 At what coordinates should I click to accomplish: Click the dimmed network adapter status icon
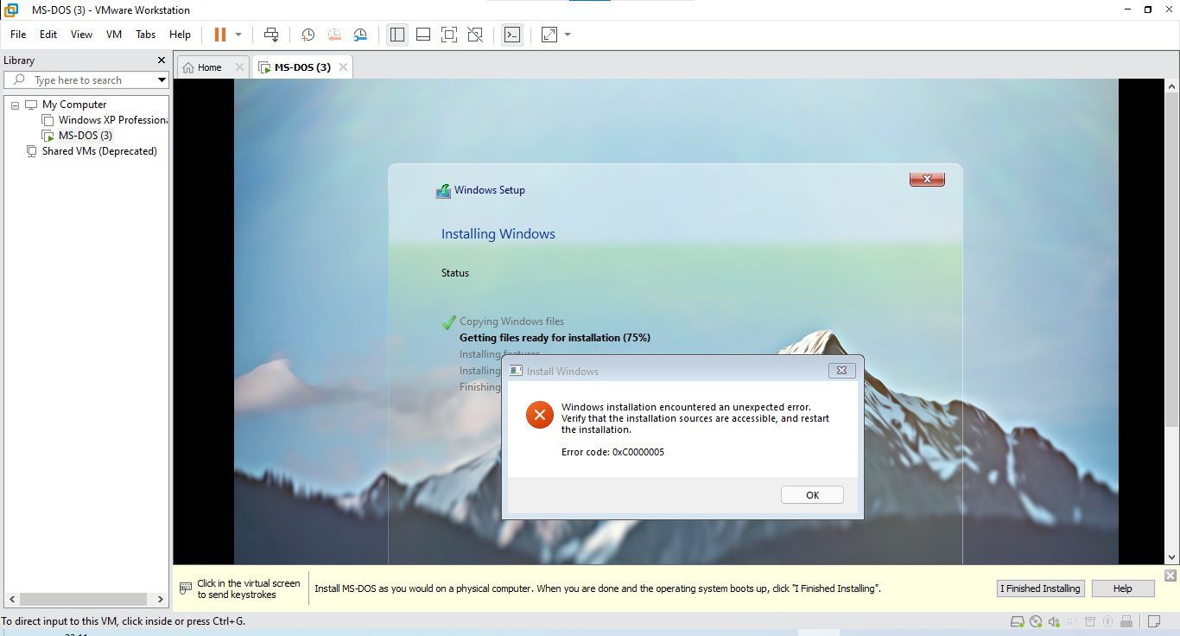click(1071, 621)
